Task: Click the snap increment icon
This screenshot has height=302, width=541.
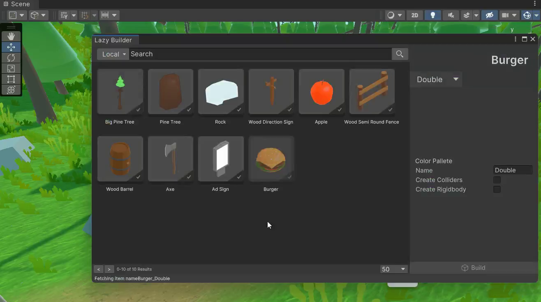Action: [85, 15]
